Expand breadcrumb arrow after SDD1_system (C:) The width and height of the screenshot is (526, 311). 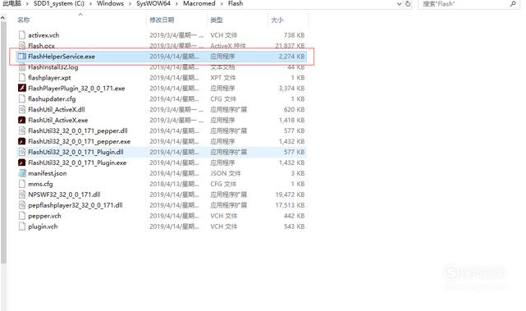(x=90, y=3)
